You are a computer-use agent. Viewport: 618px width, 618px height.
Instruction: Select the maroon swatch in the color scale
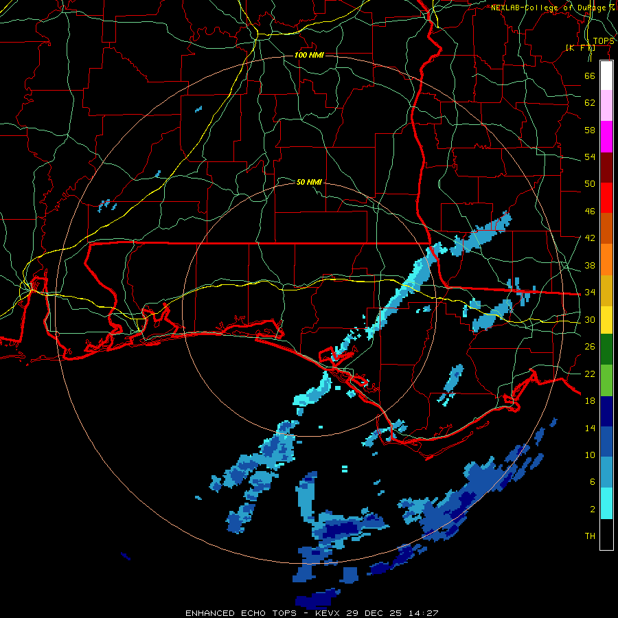[x=606, y=167]
